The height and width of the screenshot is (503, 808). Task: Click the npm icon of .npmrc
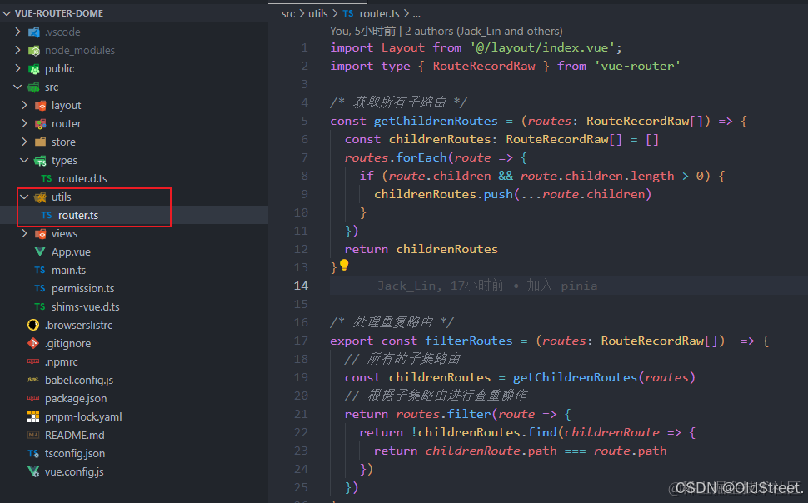[x=33, y=361]
